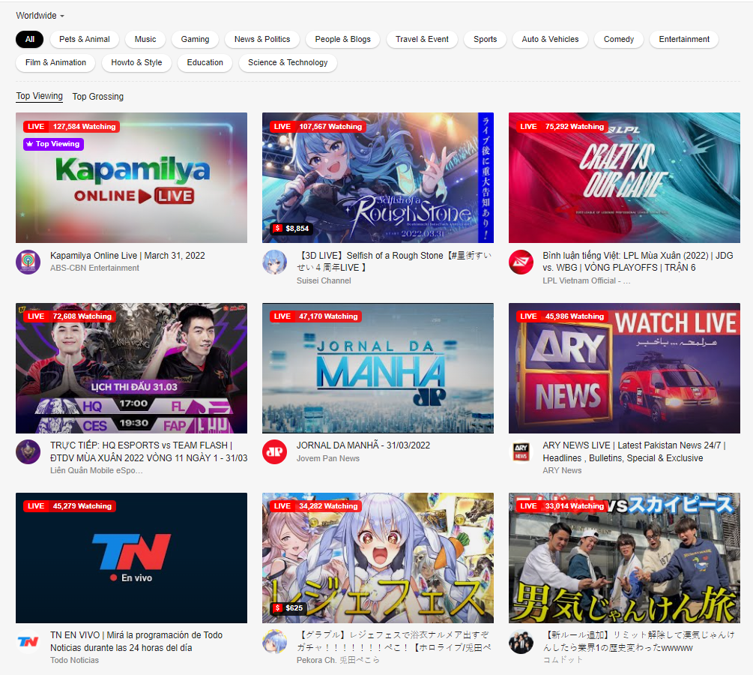The image size is (753, 675).
Task: Go to the Jovem Pan News channel name
Action: coord(328,459)
